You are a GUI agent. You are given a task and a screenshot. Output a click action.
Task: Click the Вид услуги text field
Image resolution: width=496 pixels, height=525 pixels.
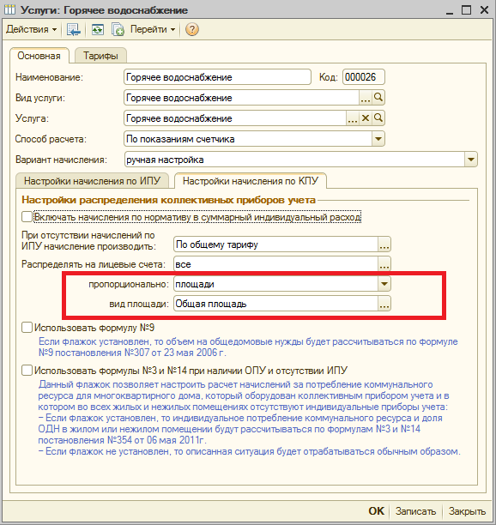click(241, 98)
